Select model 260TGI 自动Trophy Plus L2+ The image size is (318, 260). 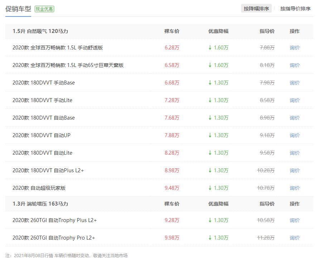pos(63,220)
